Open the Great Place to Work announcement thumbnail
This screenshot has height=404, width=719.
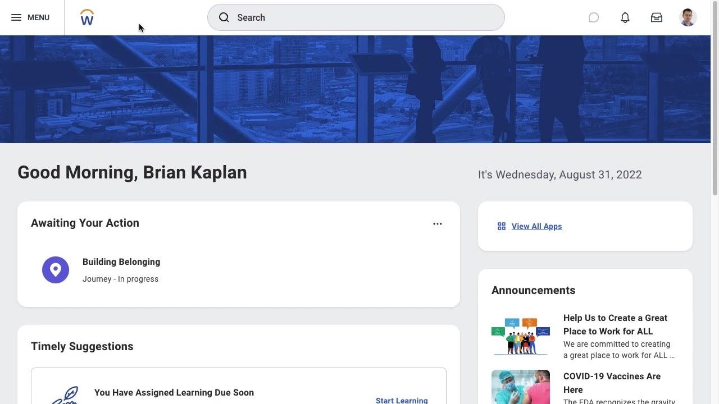click(521, 336)
